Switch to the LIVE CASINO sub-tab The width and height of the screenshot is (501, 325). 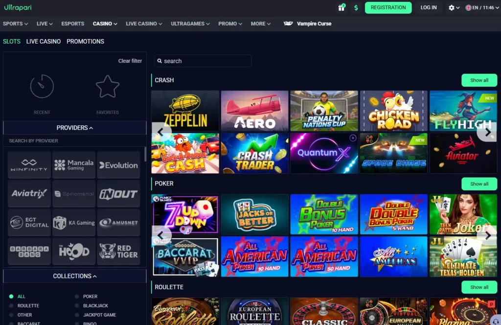pos(44,42)
